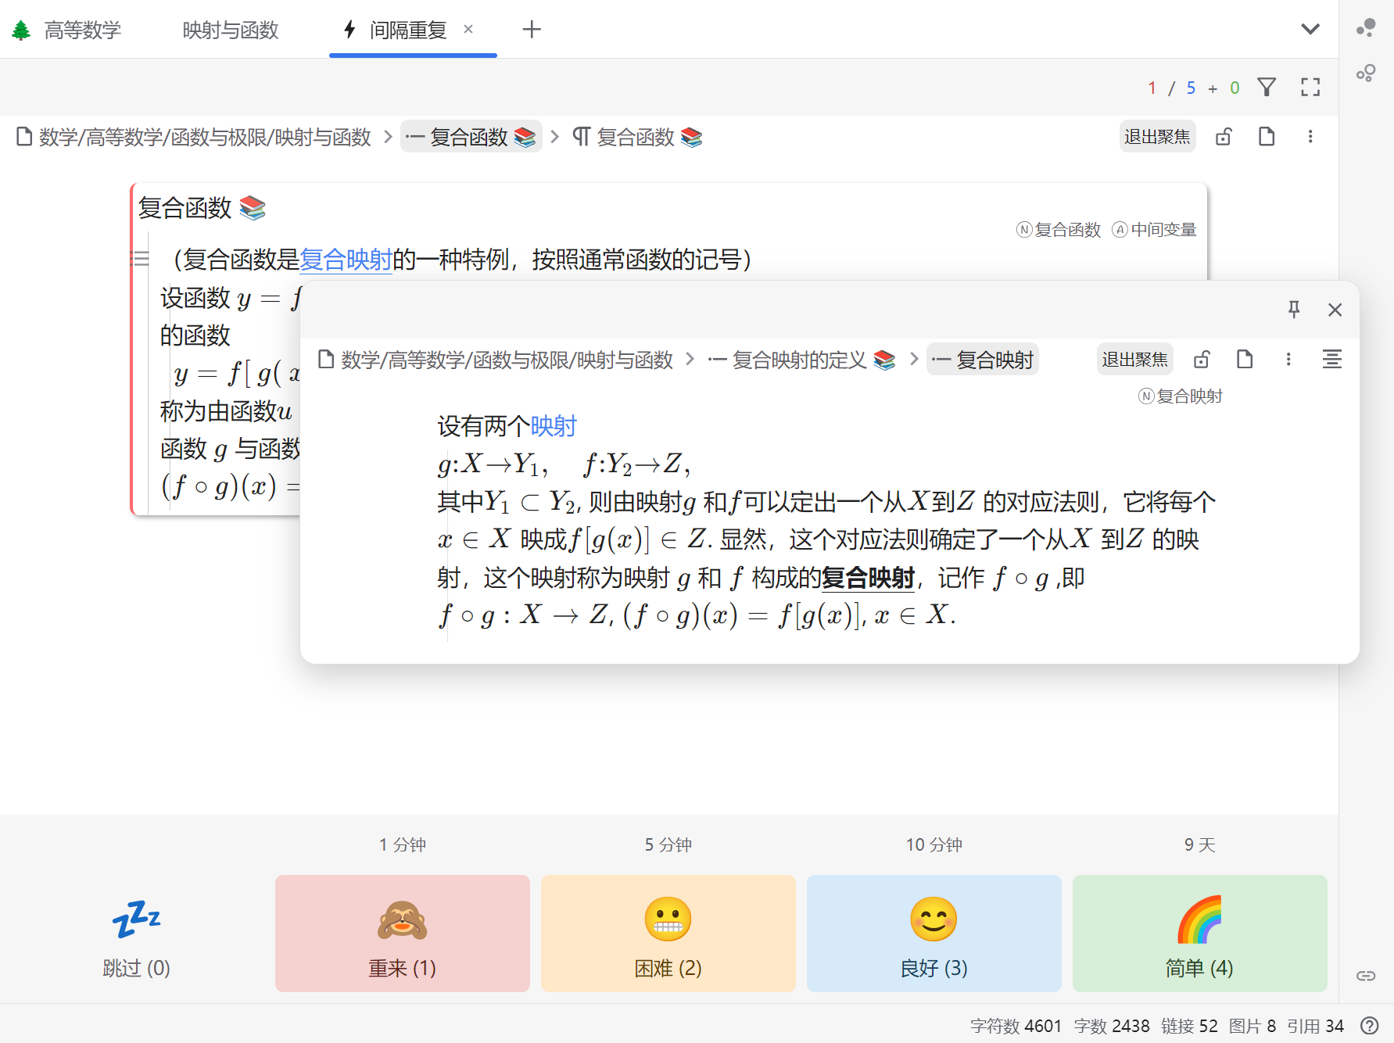Screen dimensions: 1394x1043
Task: Click the 退出聚焦 button
Action: tap(1158, 136)
